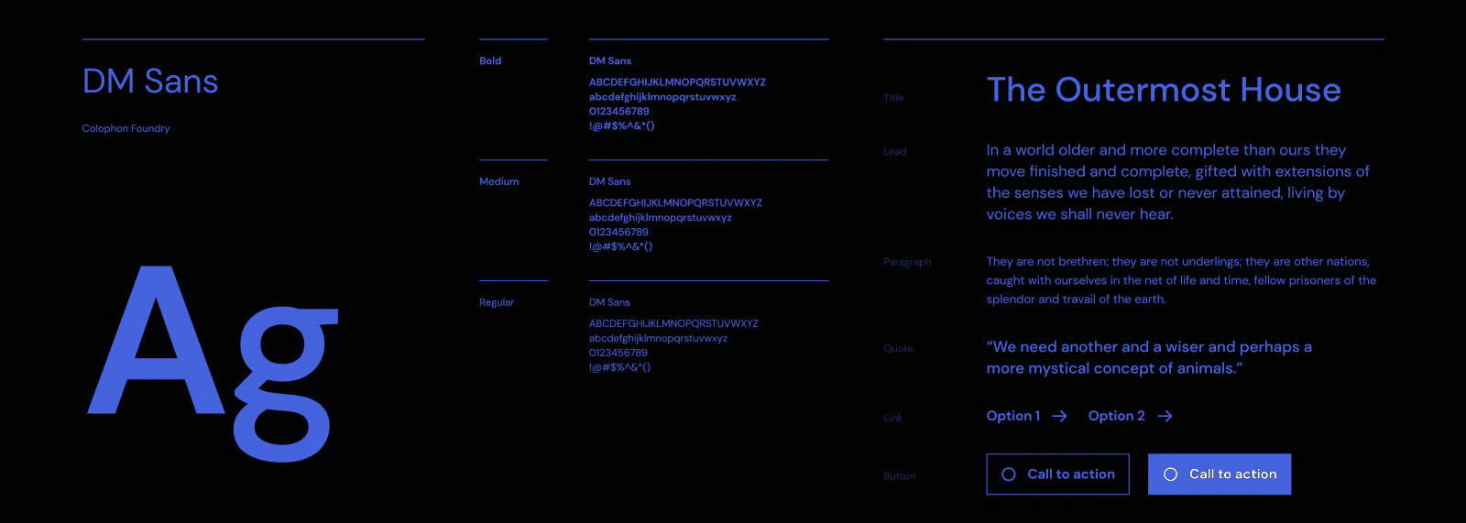Click quote starting We need another
1466x523 pixels.
click(1149, 357)
